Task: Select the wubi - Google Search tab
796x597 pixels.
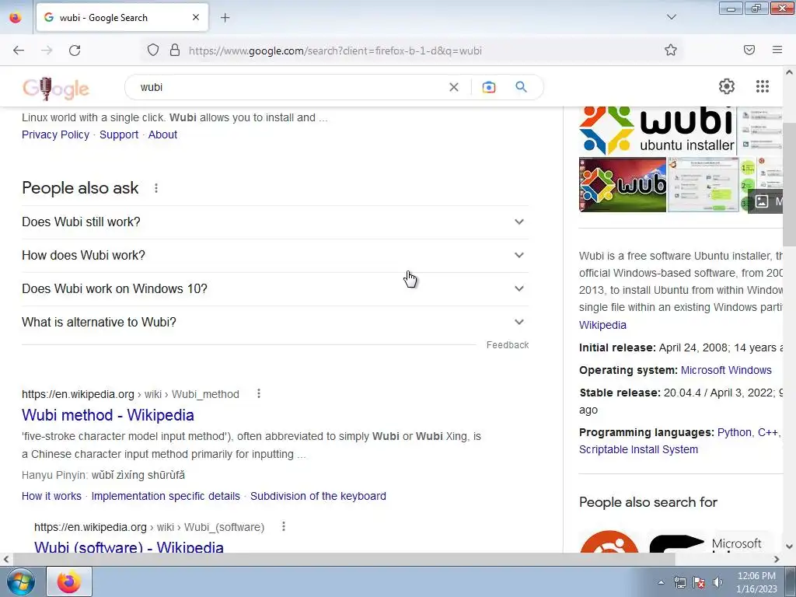Action: pos(122,18)
